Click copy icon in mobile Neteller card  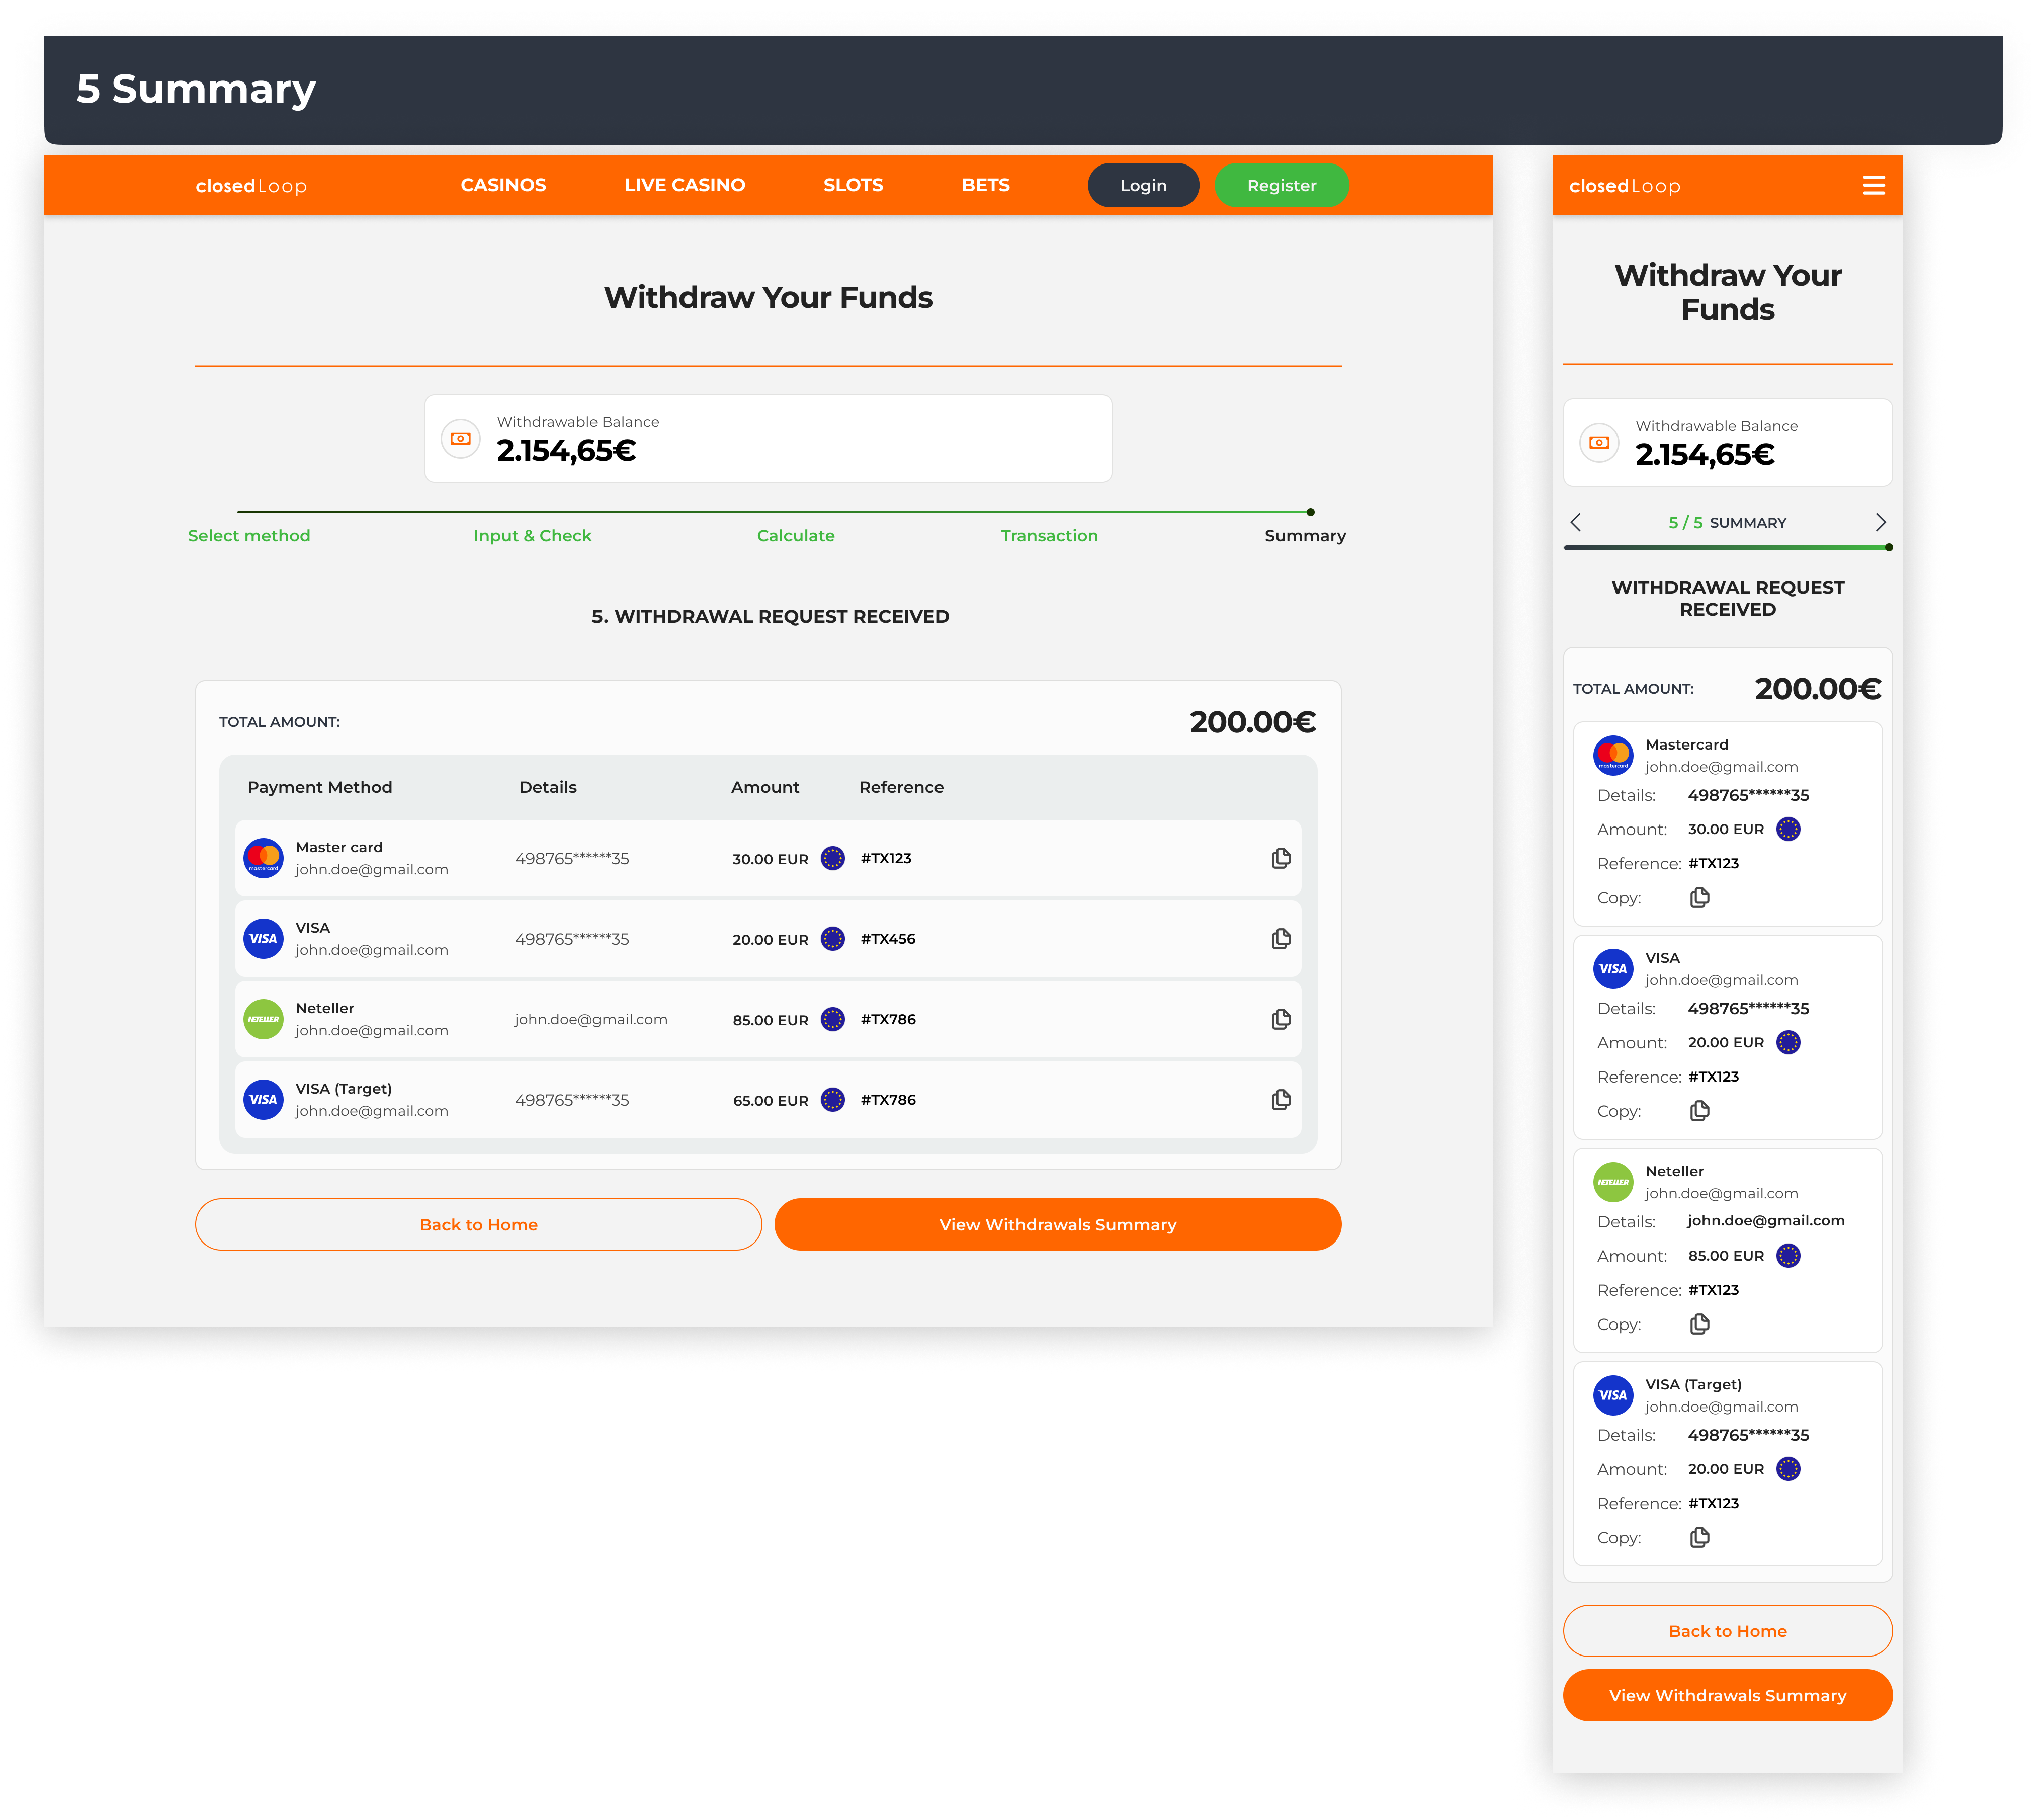(x=1700, y=1324)
